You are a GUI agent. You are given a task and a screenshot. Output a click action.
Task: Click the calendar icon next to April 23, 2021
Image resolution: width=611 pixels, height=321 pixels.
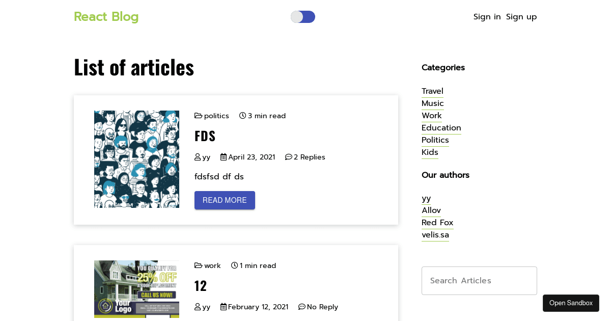click(224, 157)
